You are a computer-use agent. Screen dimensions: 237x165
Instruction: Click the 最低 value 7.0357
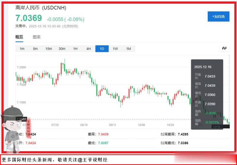click(103, 143)
